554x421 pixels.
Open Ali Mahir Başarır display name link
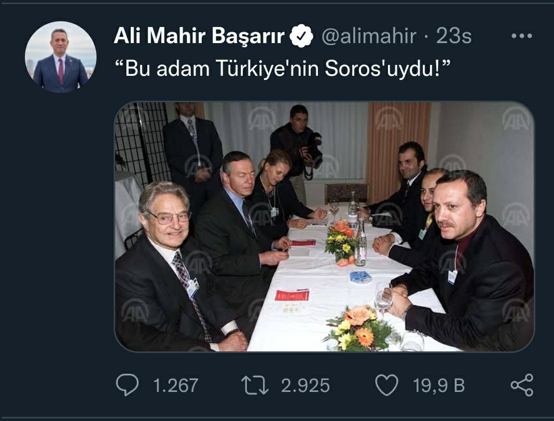point(199,36)
